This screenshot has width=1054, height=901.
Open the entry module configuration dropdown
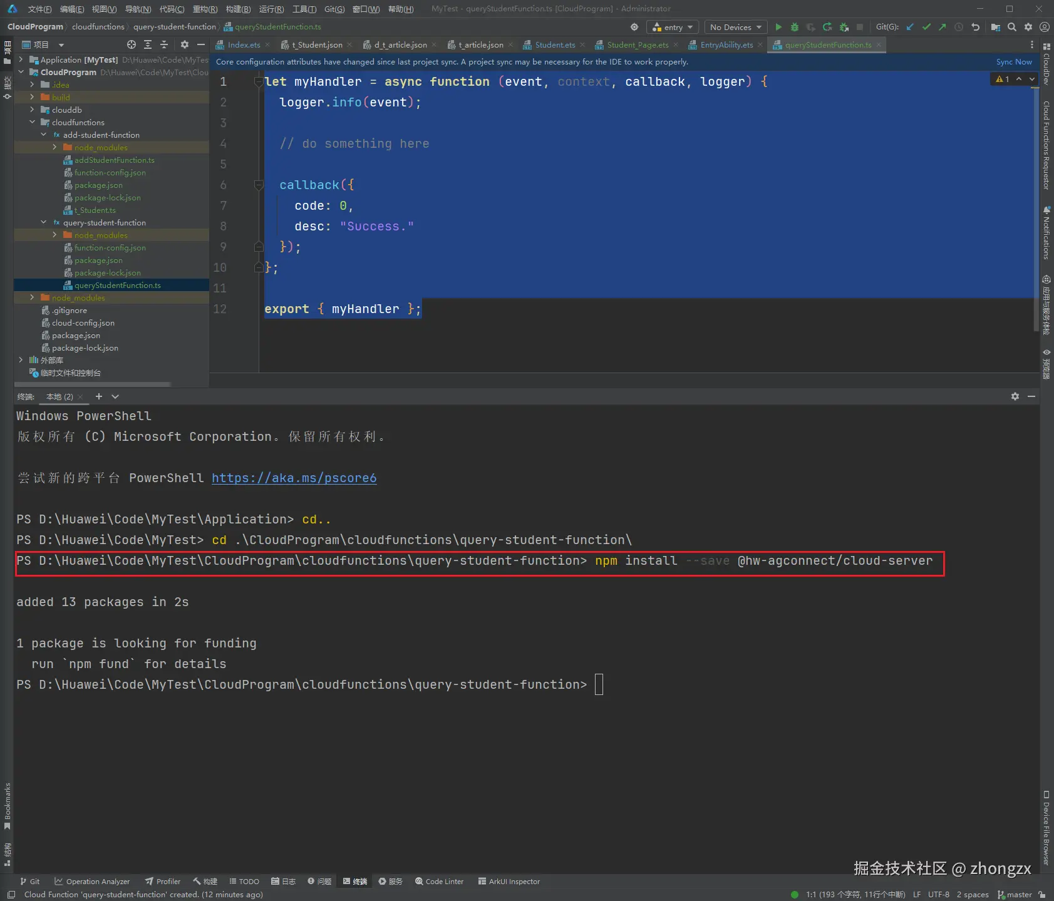(673, 27)
